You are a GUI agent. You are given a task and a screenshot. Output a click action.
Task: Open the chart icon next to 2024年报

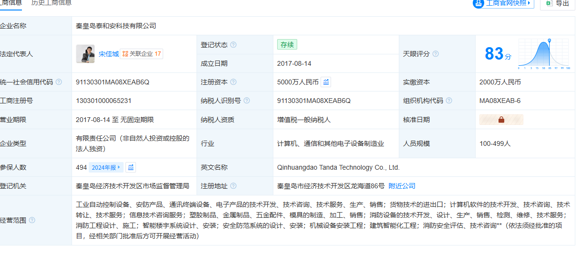click(x=131, y=167)
